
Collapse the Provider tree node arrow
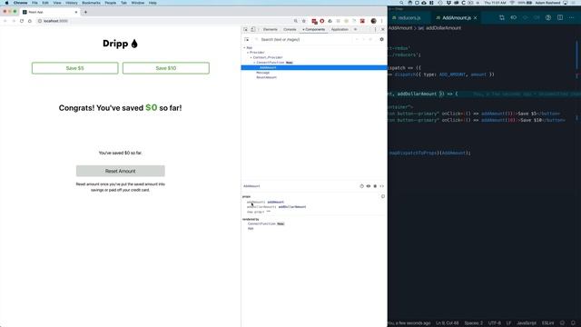(x=248, y=53)
